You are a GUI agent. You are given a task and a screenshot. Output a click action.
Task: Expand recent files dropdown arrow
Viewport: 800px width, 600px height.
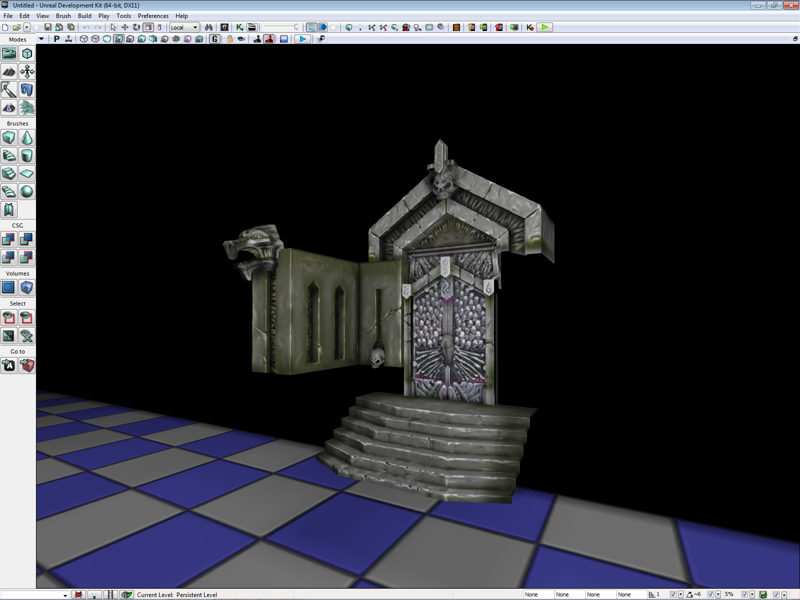(27, 27)
